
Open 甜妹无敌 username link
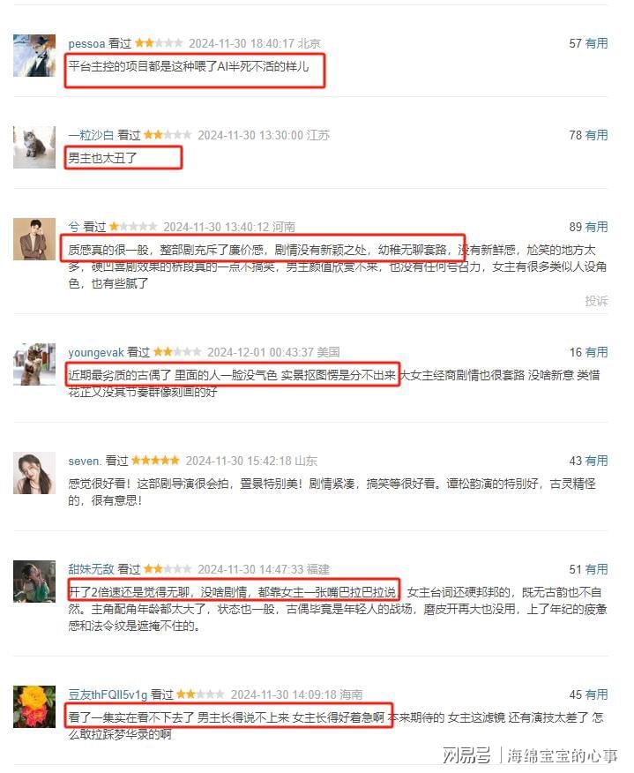tap(91, 569)
